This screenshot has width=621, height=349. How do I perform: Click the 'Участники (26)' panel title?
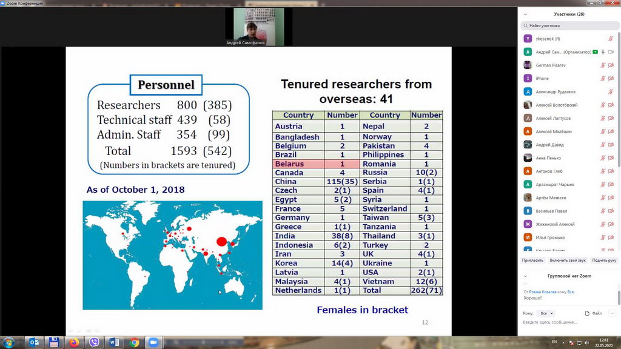pyautogui.click(x=569, y=15)
